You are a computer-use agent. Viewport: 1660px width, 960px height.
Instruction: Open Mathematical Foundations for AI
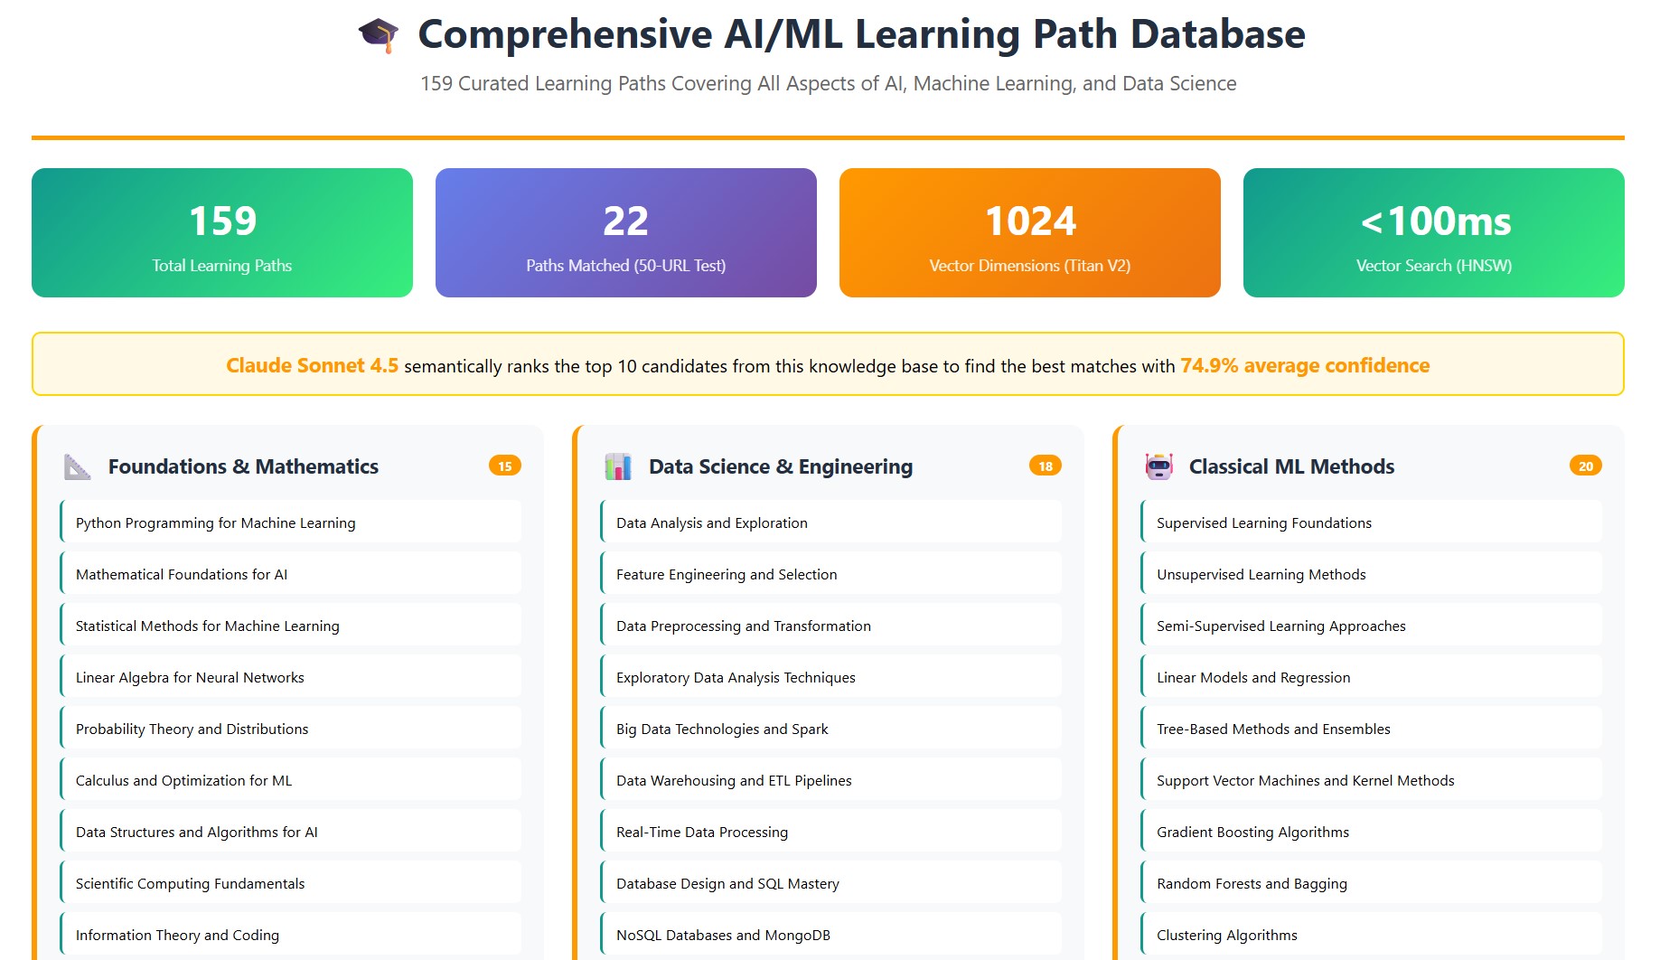291,574
